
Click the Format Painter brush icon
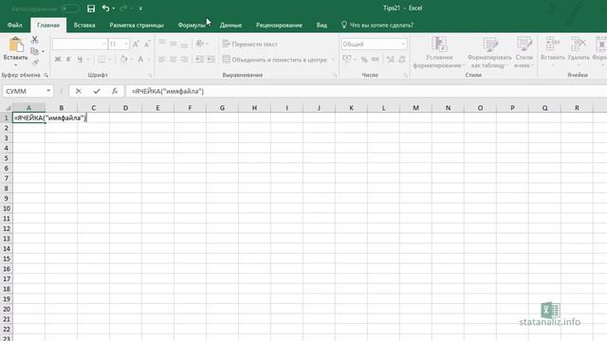click(x=35, y=63)
